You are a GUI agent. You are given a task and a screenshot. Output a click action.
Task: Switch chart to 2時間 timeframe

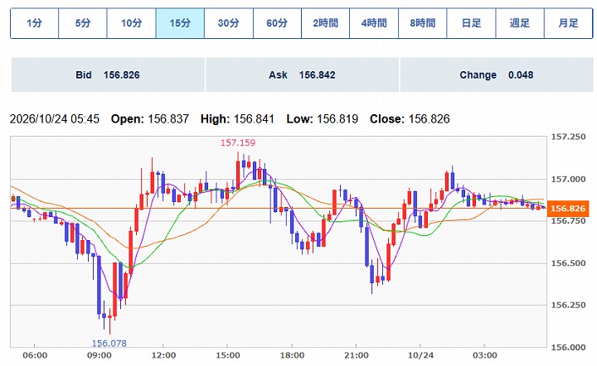pos(326,23)
